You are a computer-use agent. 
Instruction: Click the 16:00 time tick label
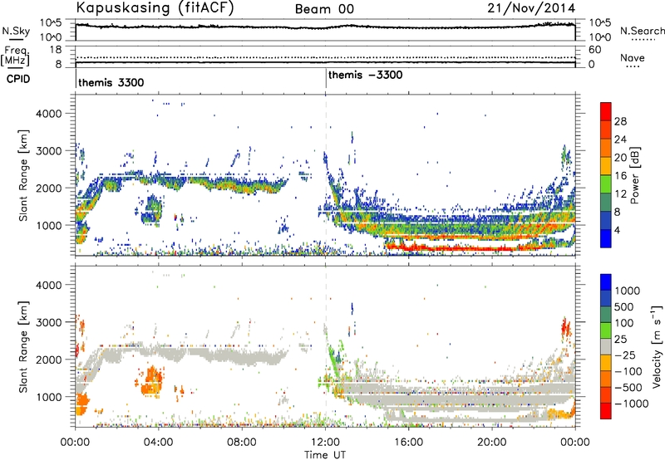(408, 443)
